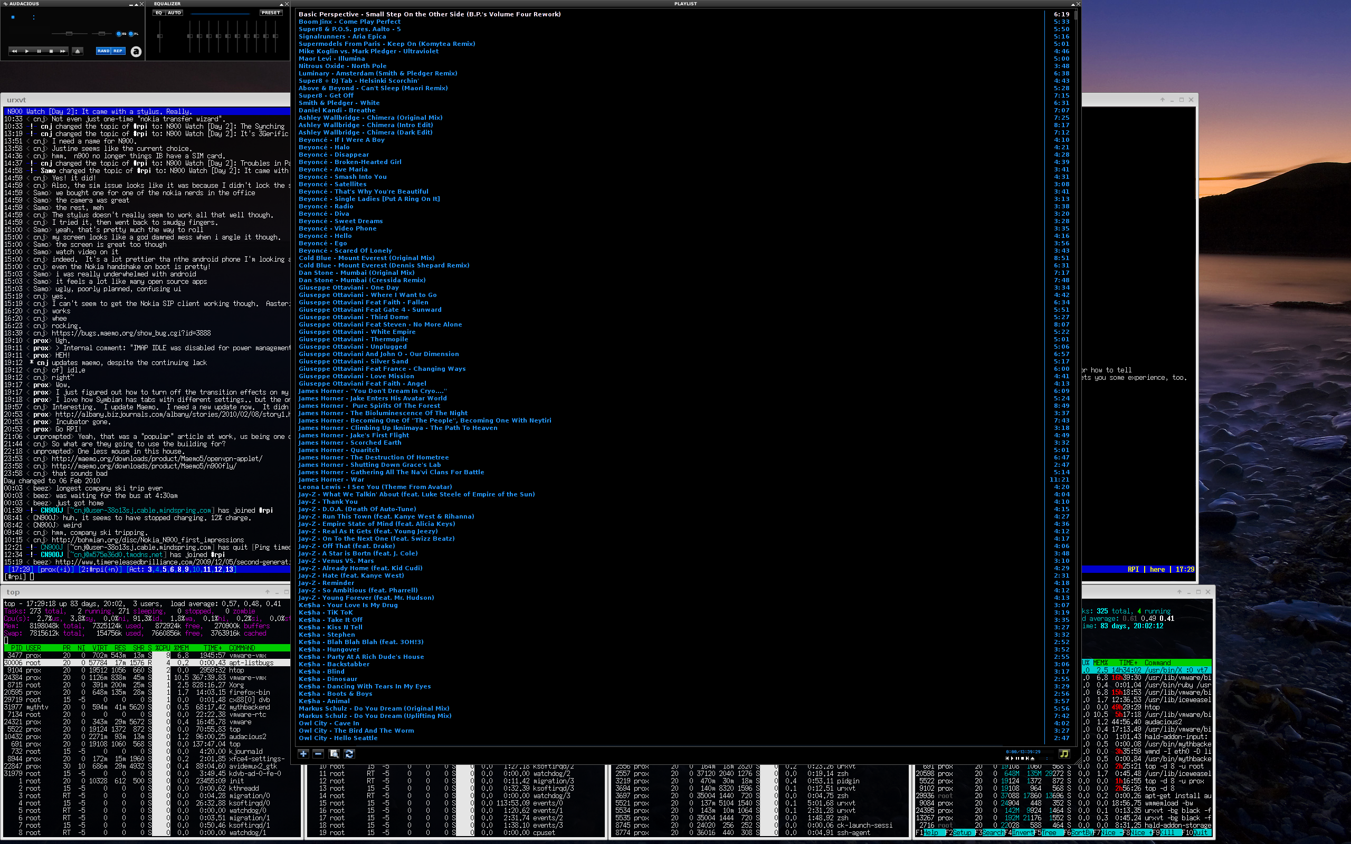Click the Audacious 'a' logo icon
1351x844 pixels.
click(x=136, y=51)
